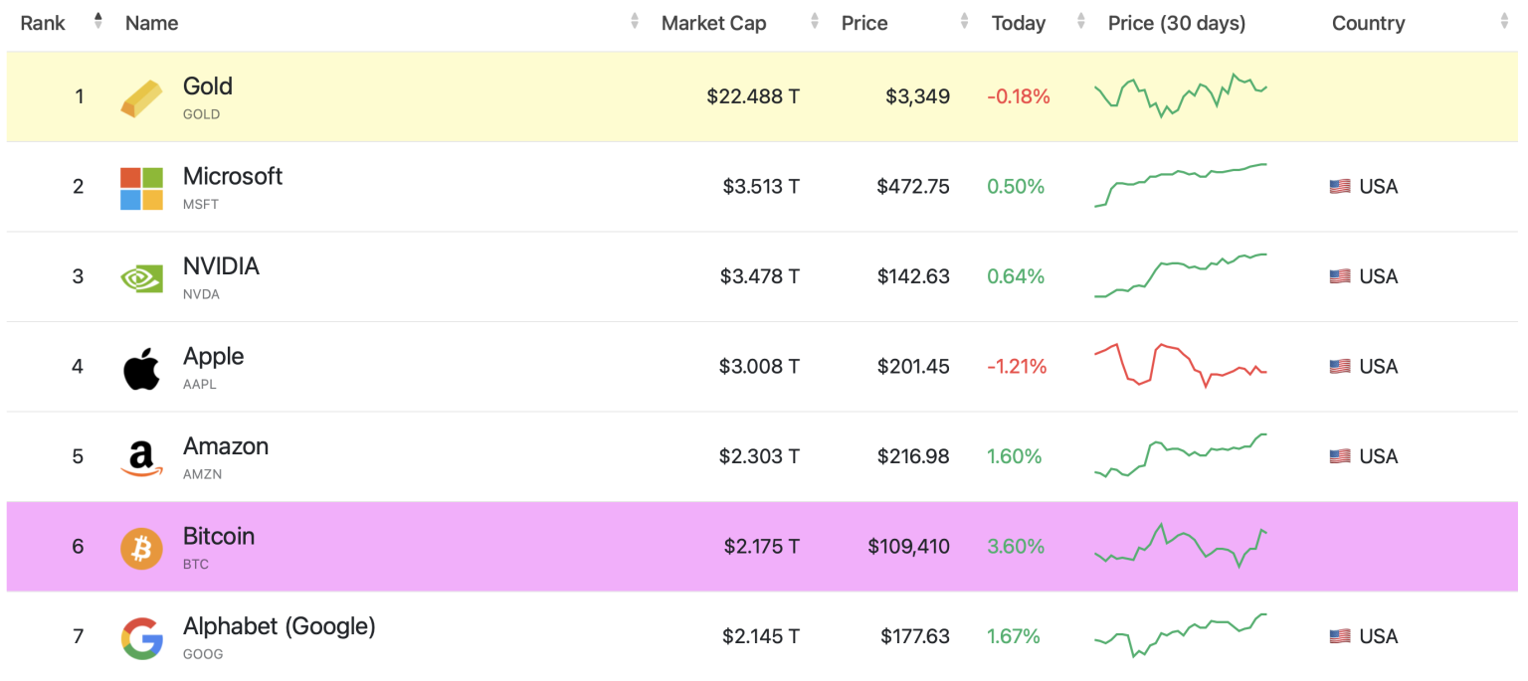The image size is (1528, 681).
Task: Click Alphabet's 30-day price chart
Action: [1180, 635]
